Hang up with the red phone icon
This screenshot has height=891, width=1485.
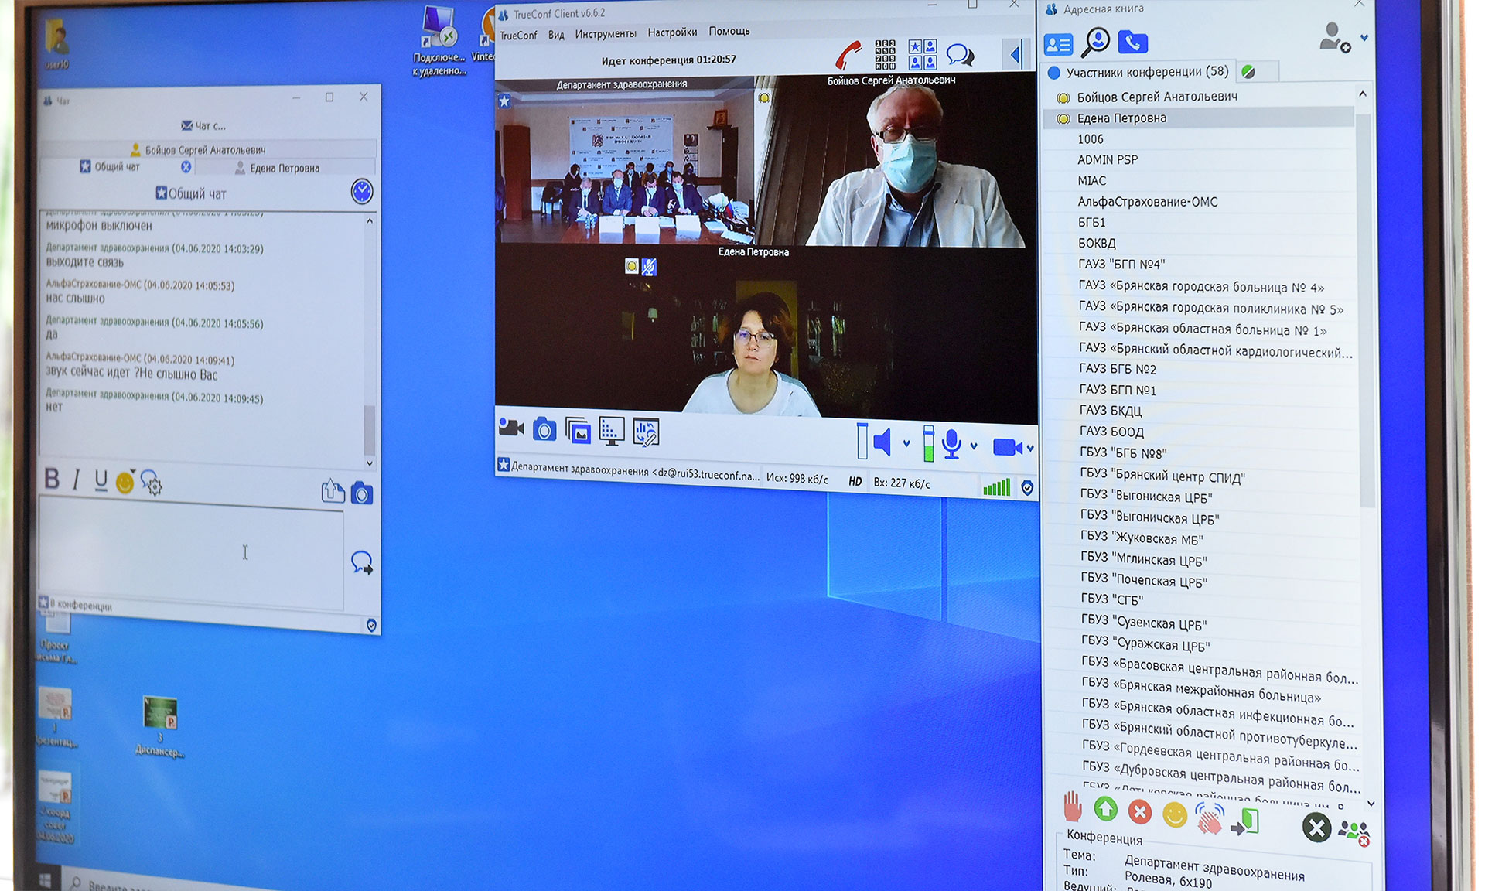848,55
